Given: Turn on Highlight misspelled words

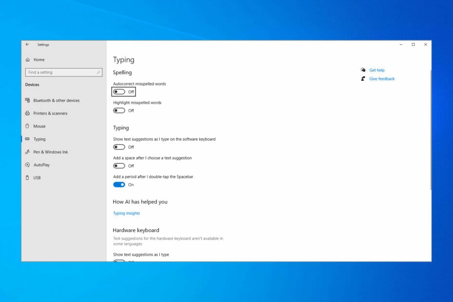Looking at the screenshot, I should coord(118,111).
